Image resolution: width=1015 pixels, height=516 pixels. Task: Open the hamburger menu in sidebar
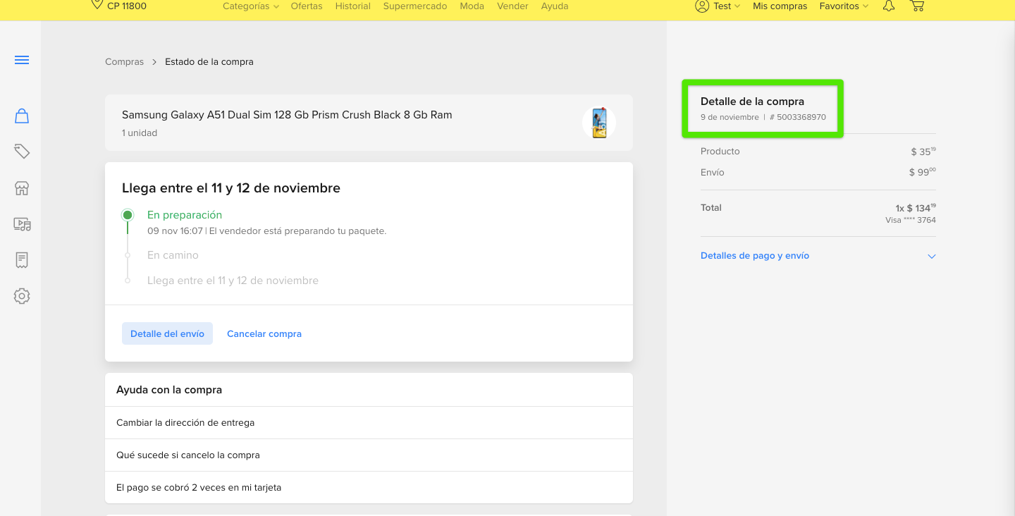(22, 60)
